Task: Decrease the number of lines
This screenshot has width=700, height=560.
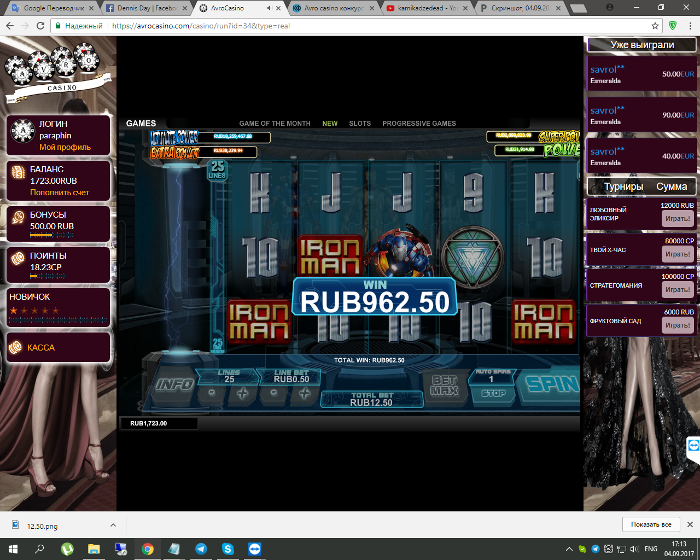Action: pos(212,393)
